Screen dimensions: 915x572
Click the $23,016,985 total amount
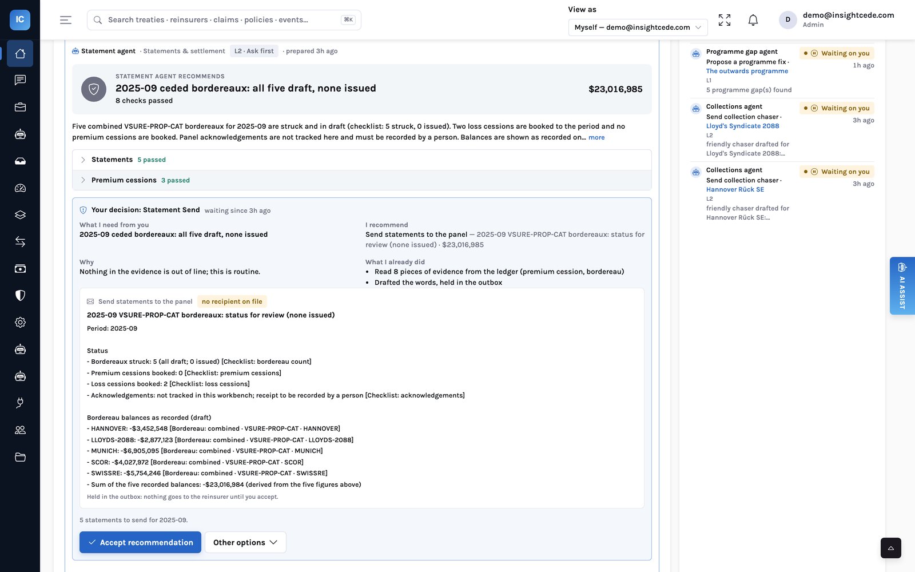[615, 89]
